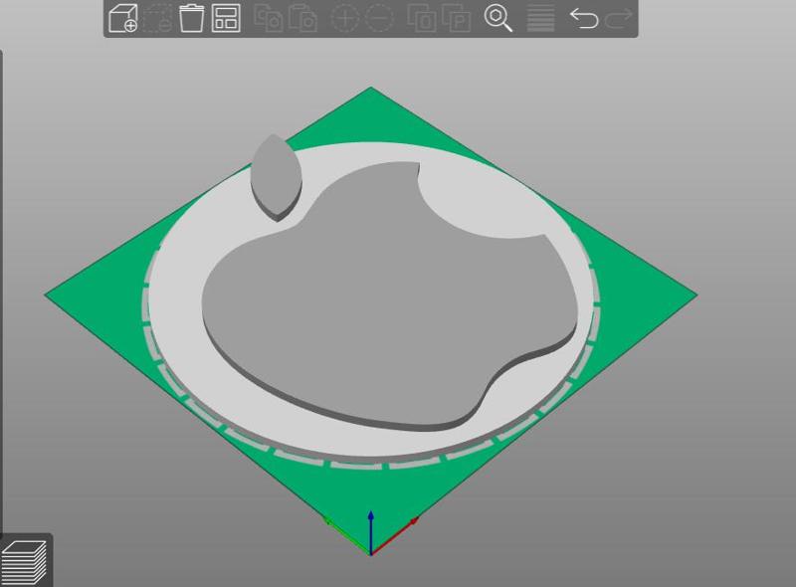Screen dimensions: 796x587
Task: Open variable layer height tool
Action: (x=540, y=18)
